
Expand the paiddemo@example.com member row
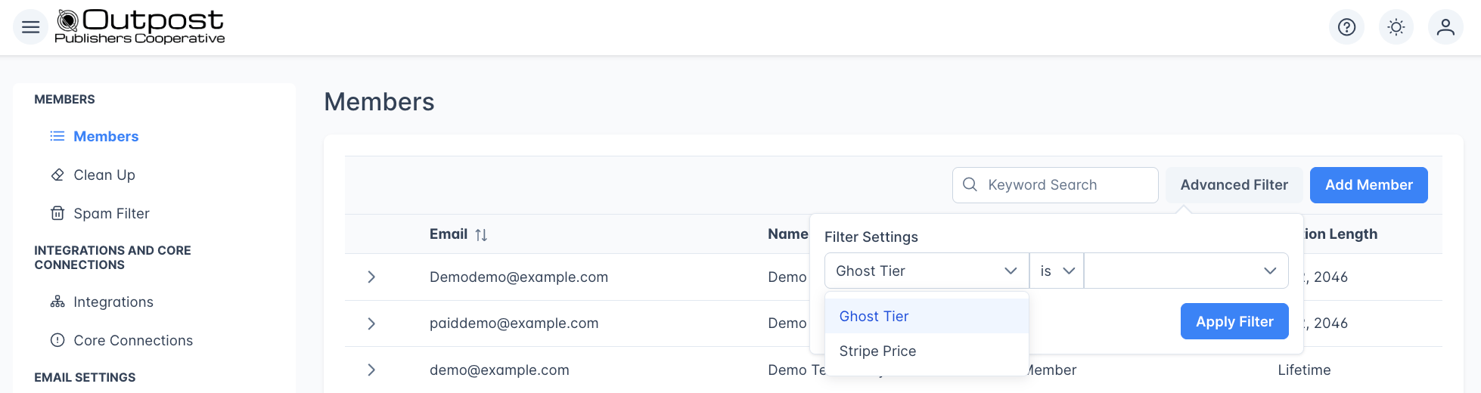pyautogui.click(x=371, y=323)
